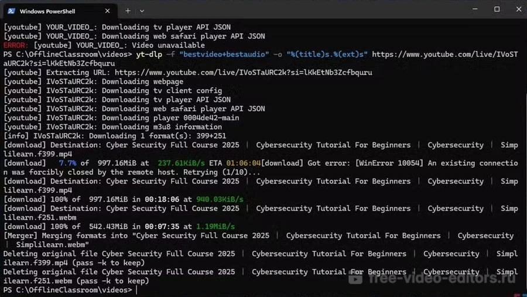527x297 pixels.
Task: Click the [Merger] line tag
Action: coord(20,235)
